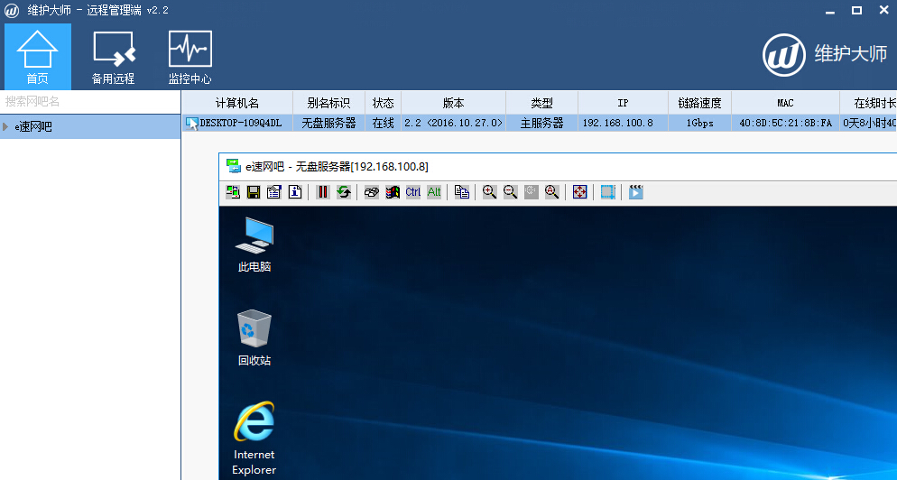Minimize the 维护大师 window
This screenshot has height=480, width=897.
[x=830, y=11]
